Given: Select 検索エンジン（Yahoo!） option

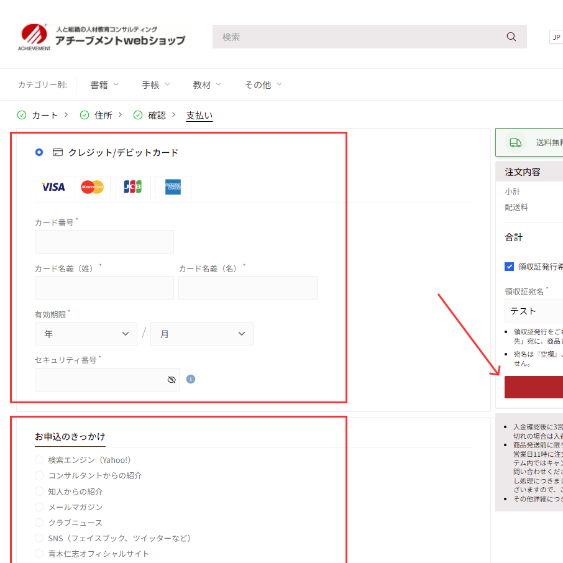Looking at the screenshot, I should click(39, 460).
